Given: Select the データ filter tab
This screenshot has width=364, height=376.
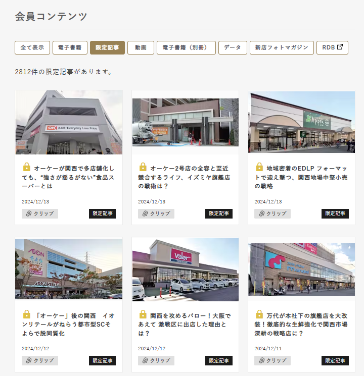Looking at the screenshot, I should coord(233,47).
